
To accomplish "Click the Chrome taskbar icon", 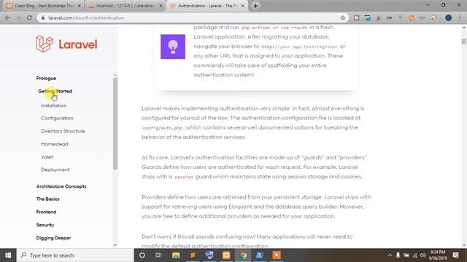I will tap(243, 255).
